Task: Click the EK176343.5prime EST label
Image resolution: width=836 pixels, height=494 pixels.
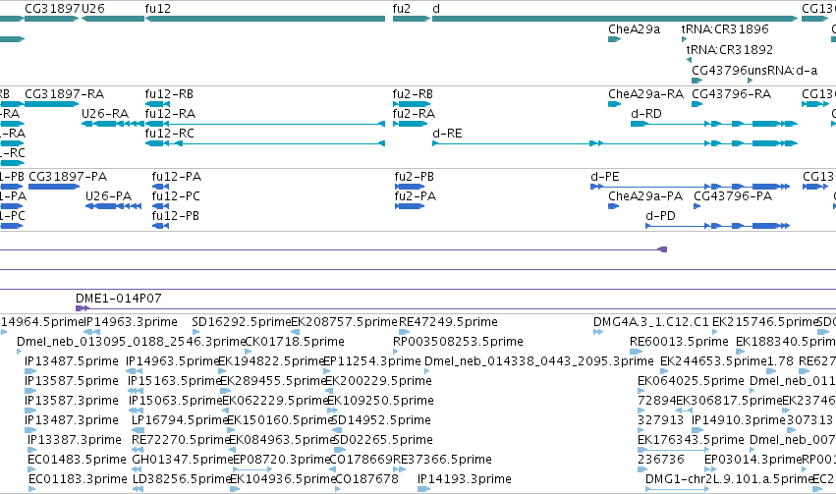Action: coord(691,441)
